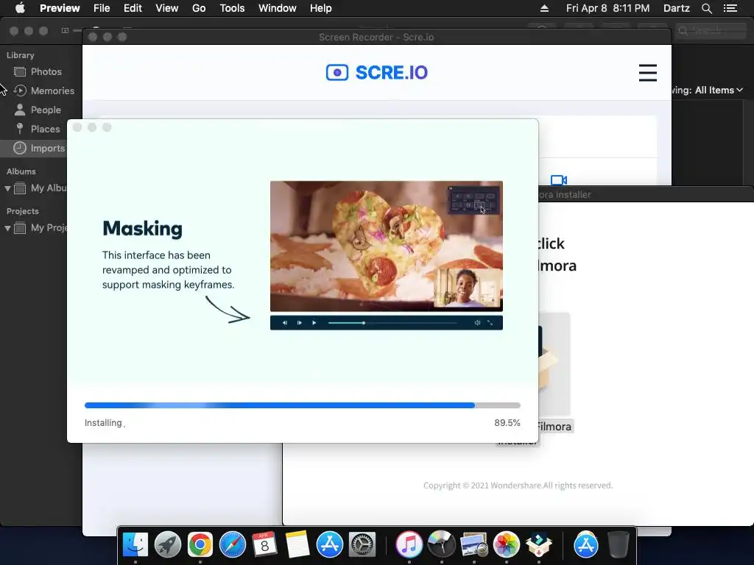754x565 pixels.
Task: Click the People silhouette icon
Action: pyautogui.click(x=20, y=110)
